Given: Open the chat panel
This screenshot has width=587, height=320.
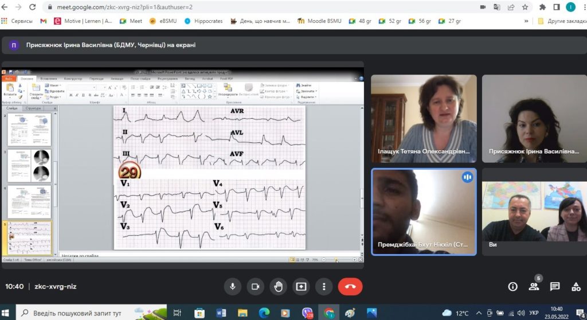Looking at the screenshot, I should tap(555, 286).
